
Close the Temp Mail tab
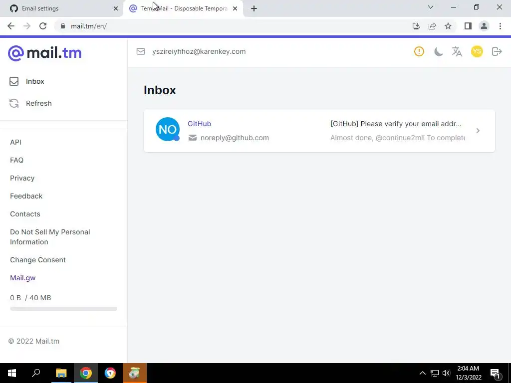point(235,8)
